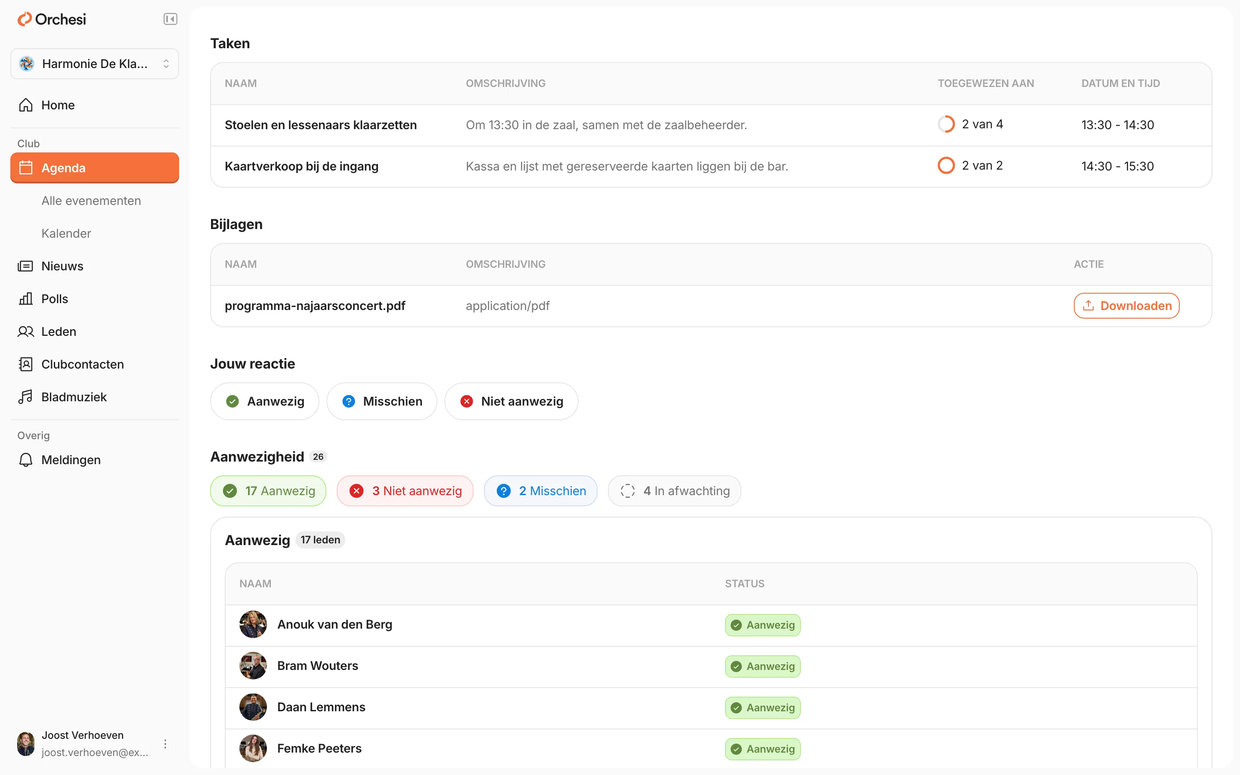The image size is (1240, 775).
Task: Respond Misschien under Jouw reactie
Action: pos(382,401)
